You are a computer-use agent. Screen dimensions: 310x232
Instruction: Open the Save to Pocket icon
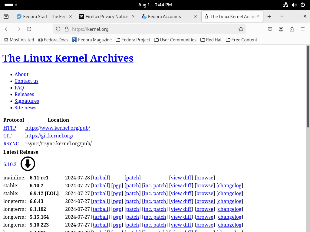click(270, 29)
